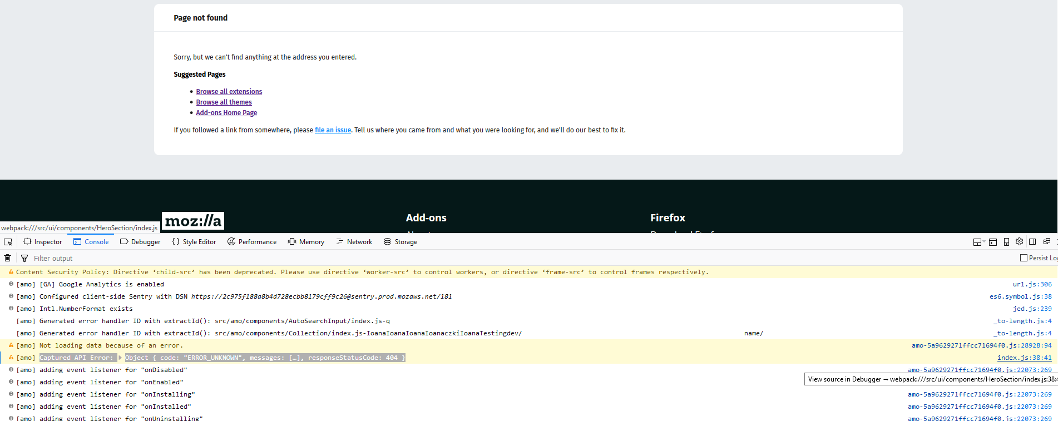Select the Configured client-side Sentry message
Image resolution: width=1058 pixels, height=421 pixels.
pos(234,296)
